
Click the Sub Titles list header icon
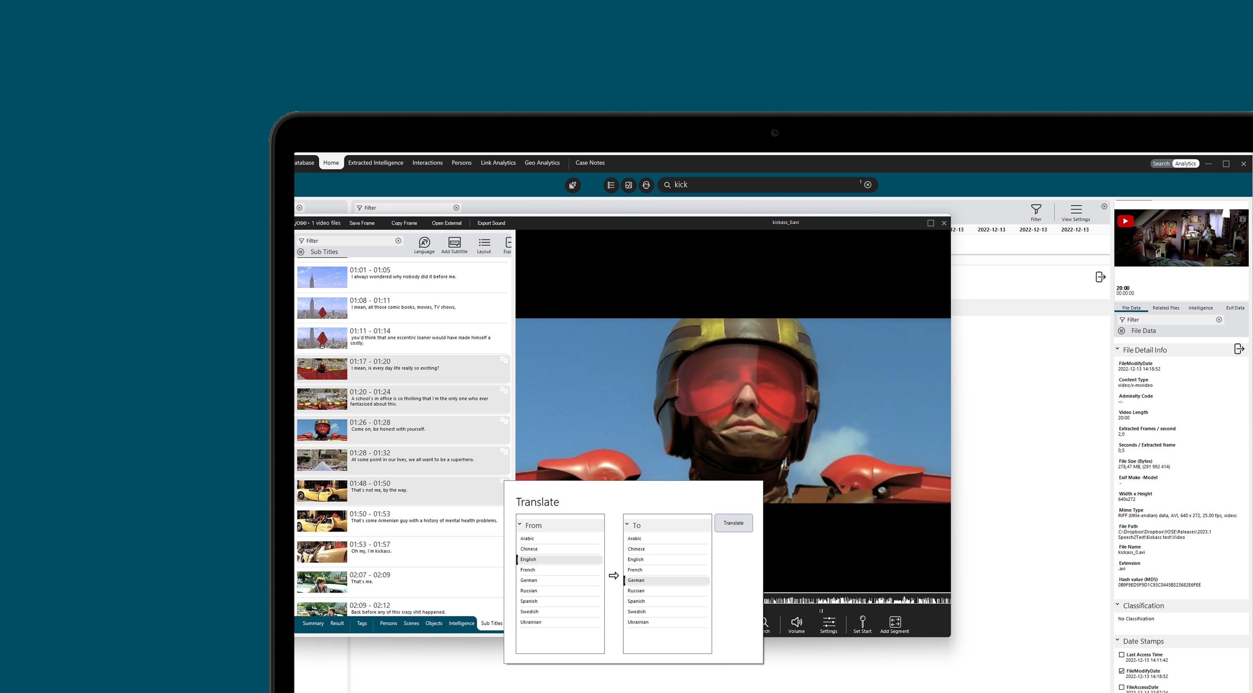pyautogui.click(x=301, y=252)
